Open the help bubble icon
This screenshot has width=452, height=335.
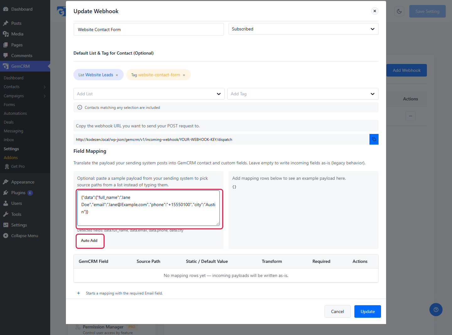click(x=436, y=310)
